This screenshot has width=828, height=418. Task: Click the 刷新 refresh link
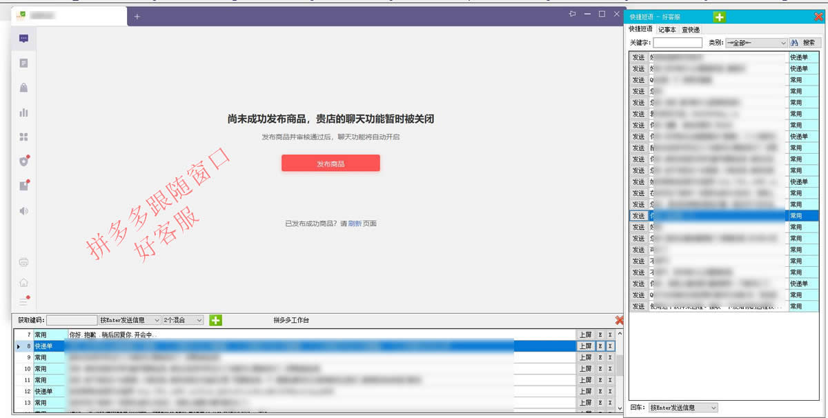pos(355,223)
